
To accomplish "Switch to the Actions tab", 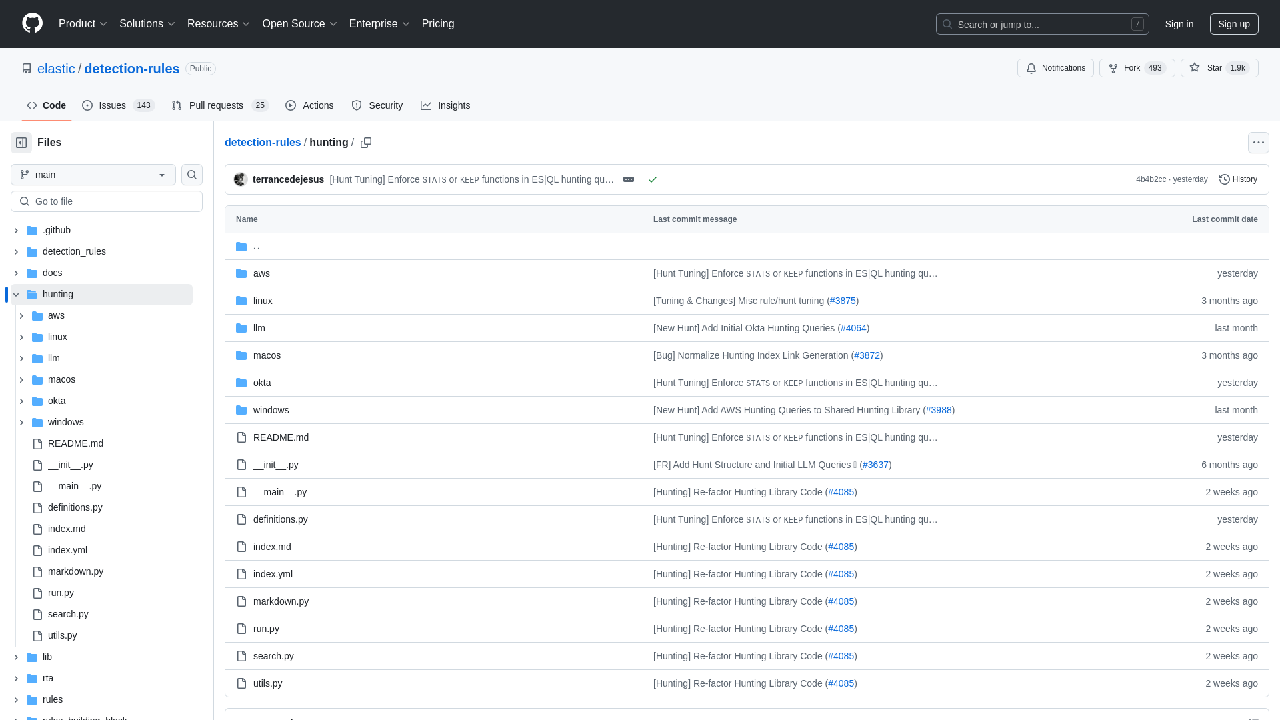I will [x=309, y=105].
